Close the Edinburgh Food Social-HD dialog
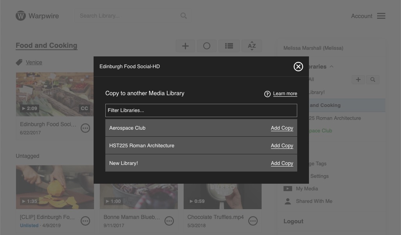Image resolution: width=401 pixels, height=235 pixels. (298, 67)
